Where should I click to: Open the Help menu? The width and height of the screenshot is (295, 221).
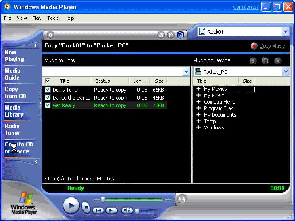click(69, 18)
